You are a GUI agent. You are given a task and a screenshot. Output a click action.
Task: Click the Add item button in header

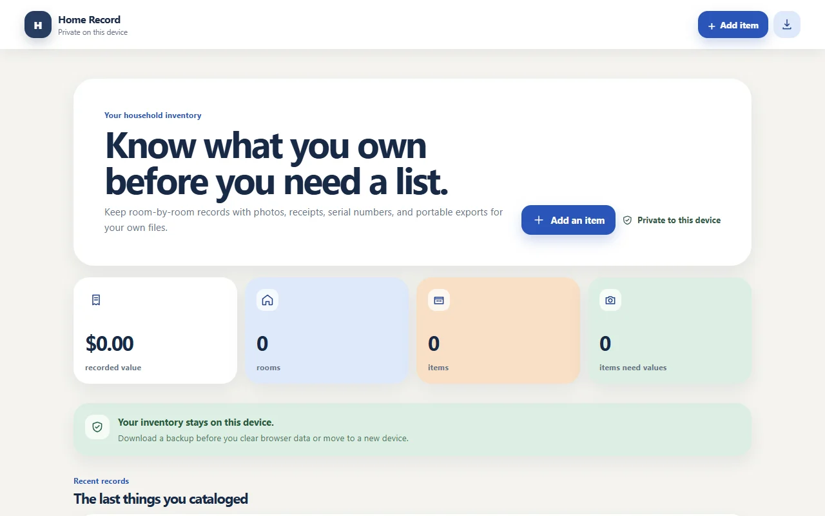pos(733,25)
